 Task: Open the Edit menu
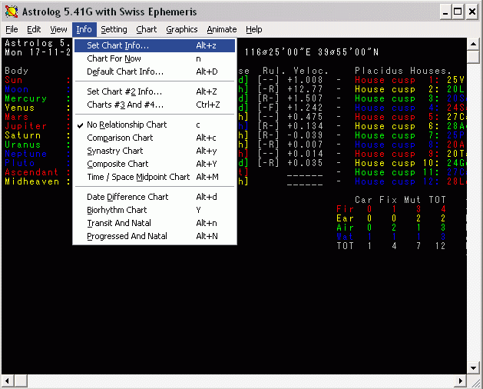34,29
